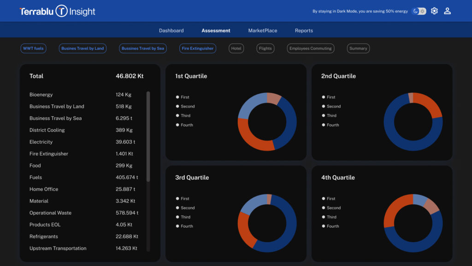Switch to the MarketPlace tab
Screen dimensions: 472x266
pos(263,30)
